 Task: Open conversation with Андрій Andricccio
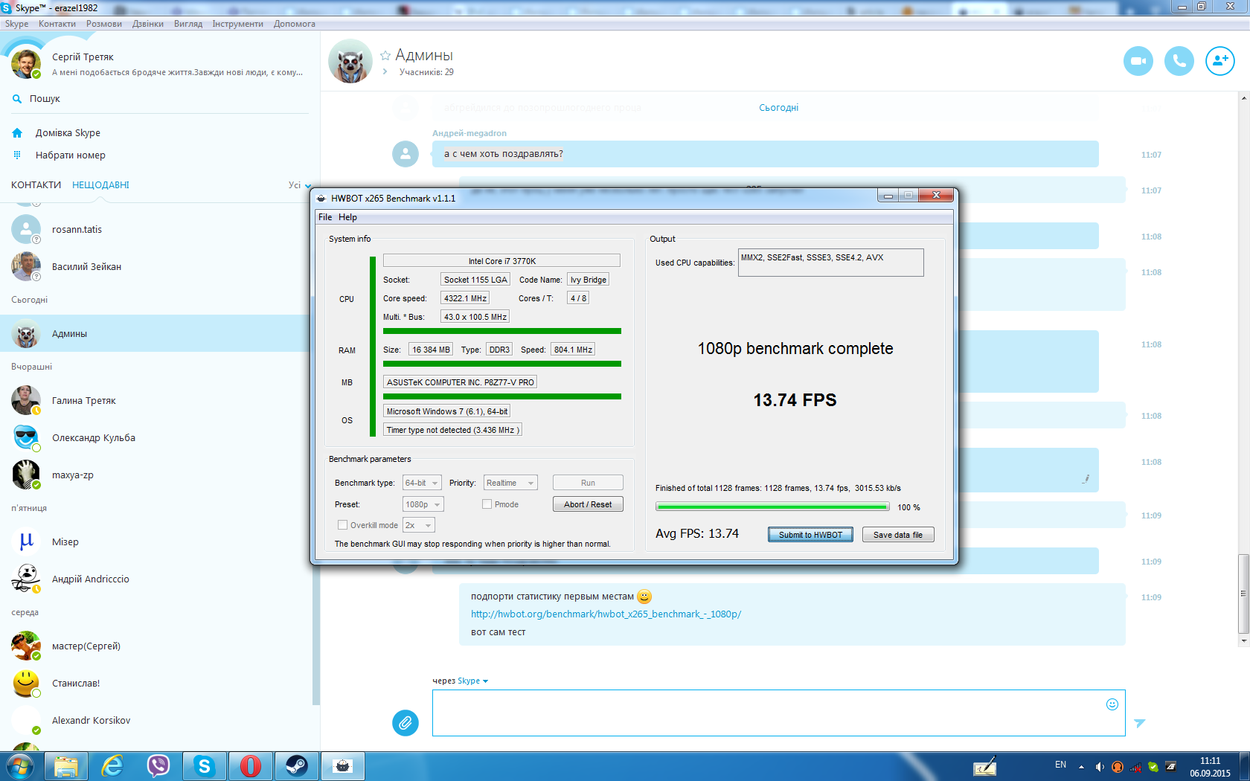tap(155, 579)
